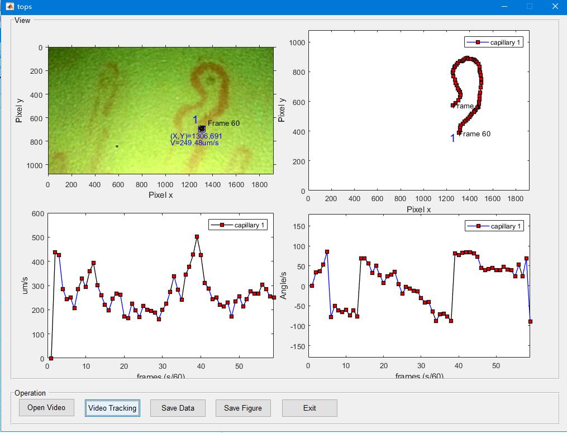Click the MATLAB icon in title bar
This screenshot has width=567, height=433.
pyautogui.click(x=9, y=7)
